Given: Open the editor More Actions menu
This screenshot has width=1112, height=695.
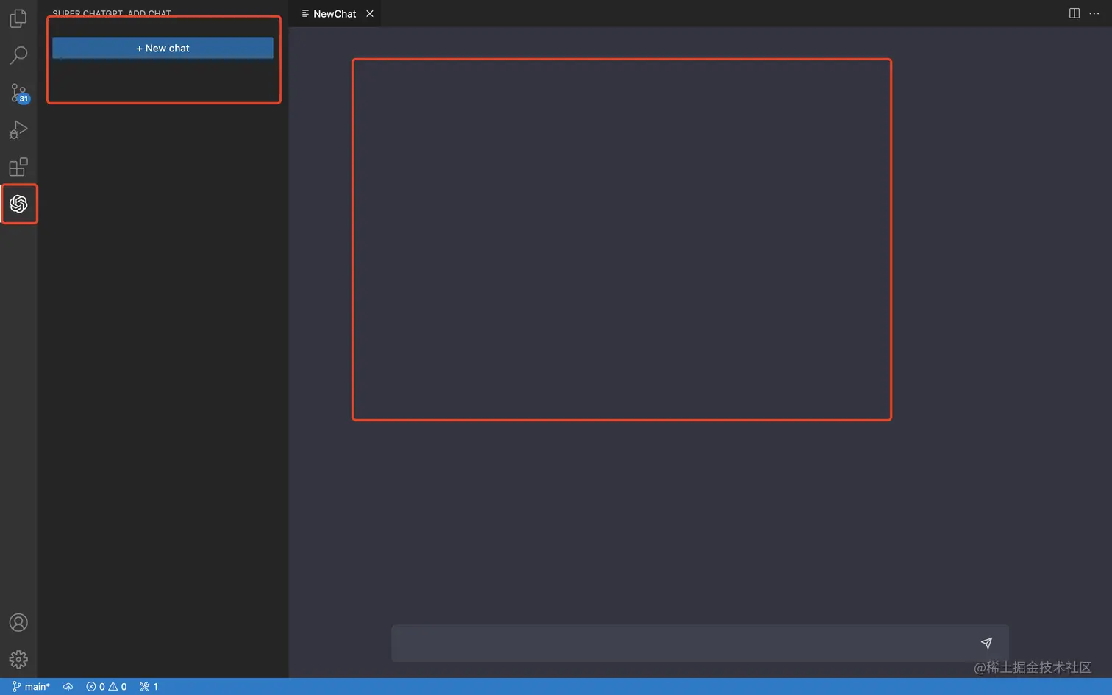Looking at the screenshot, I should tap(1094, 13).
